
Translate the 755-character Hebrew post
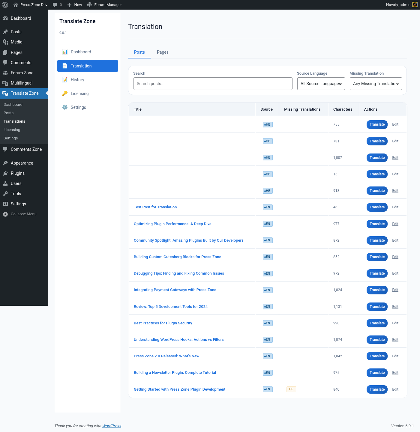[377, 124]
